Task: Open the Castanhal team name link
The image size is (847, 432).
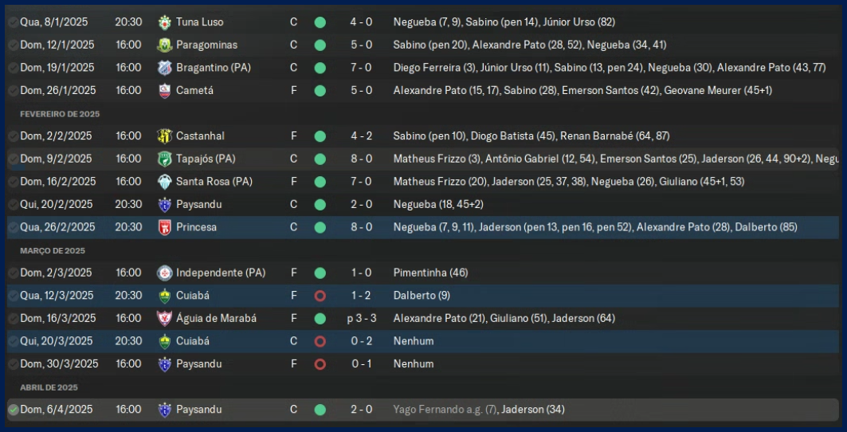Action: [x=200, y=136]
